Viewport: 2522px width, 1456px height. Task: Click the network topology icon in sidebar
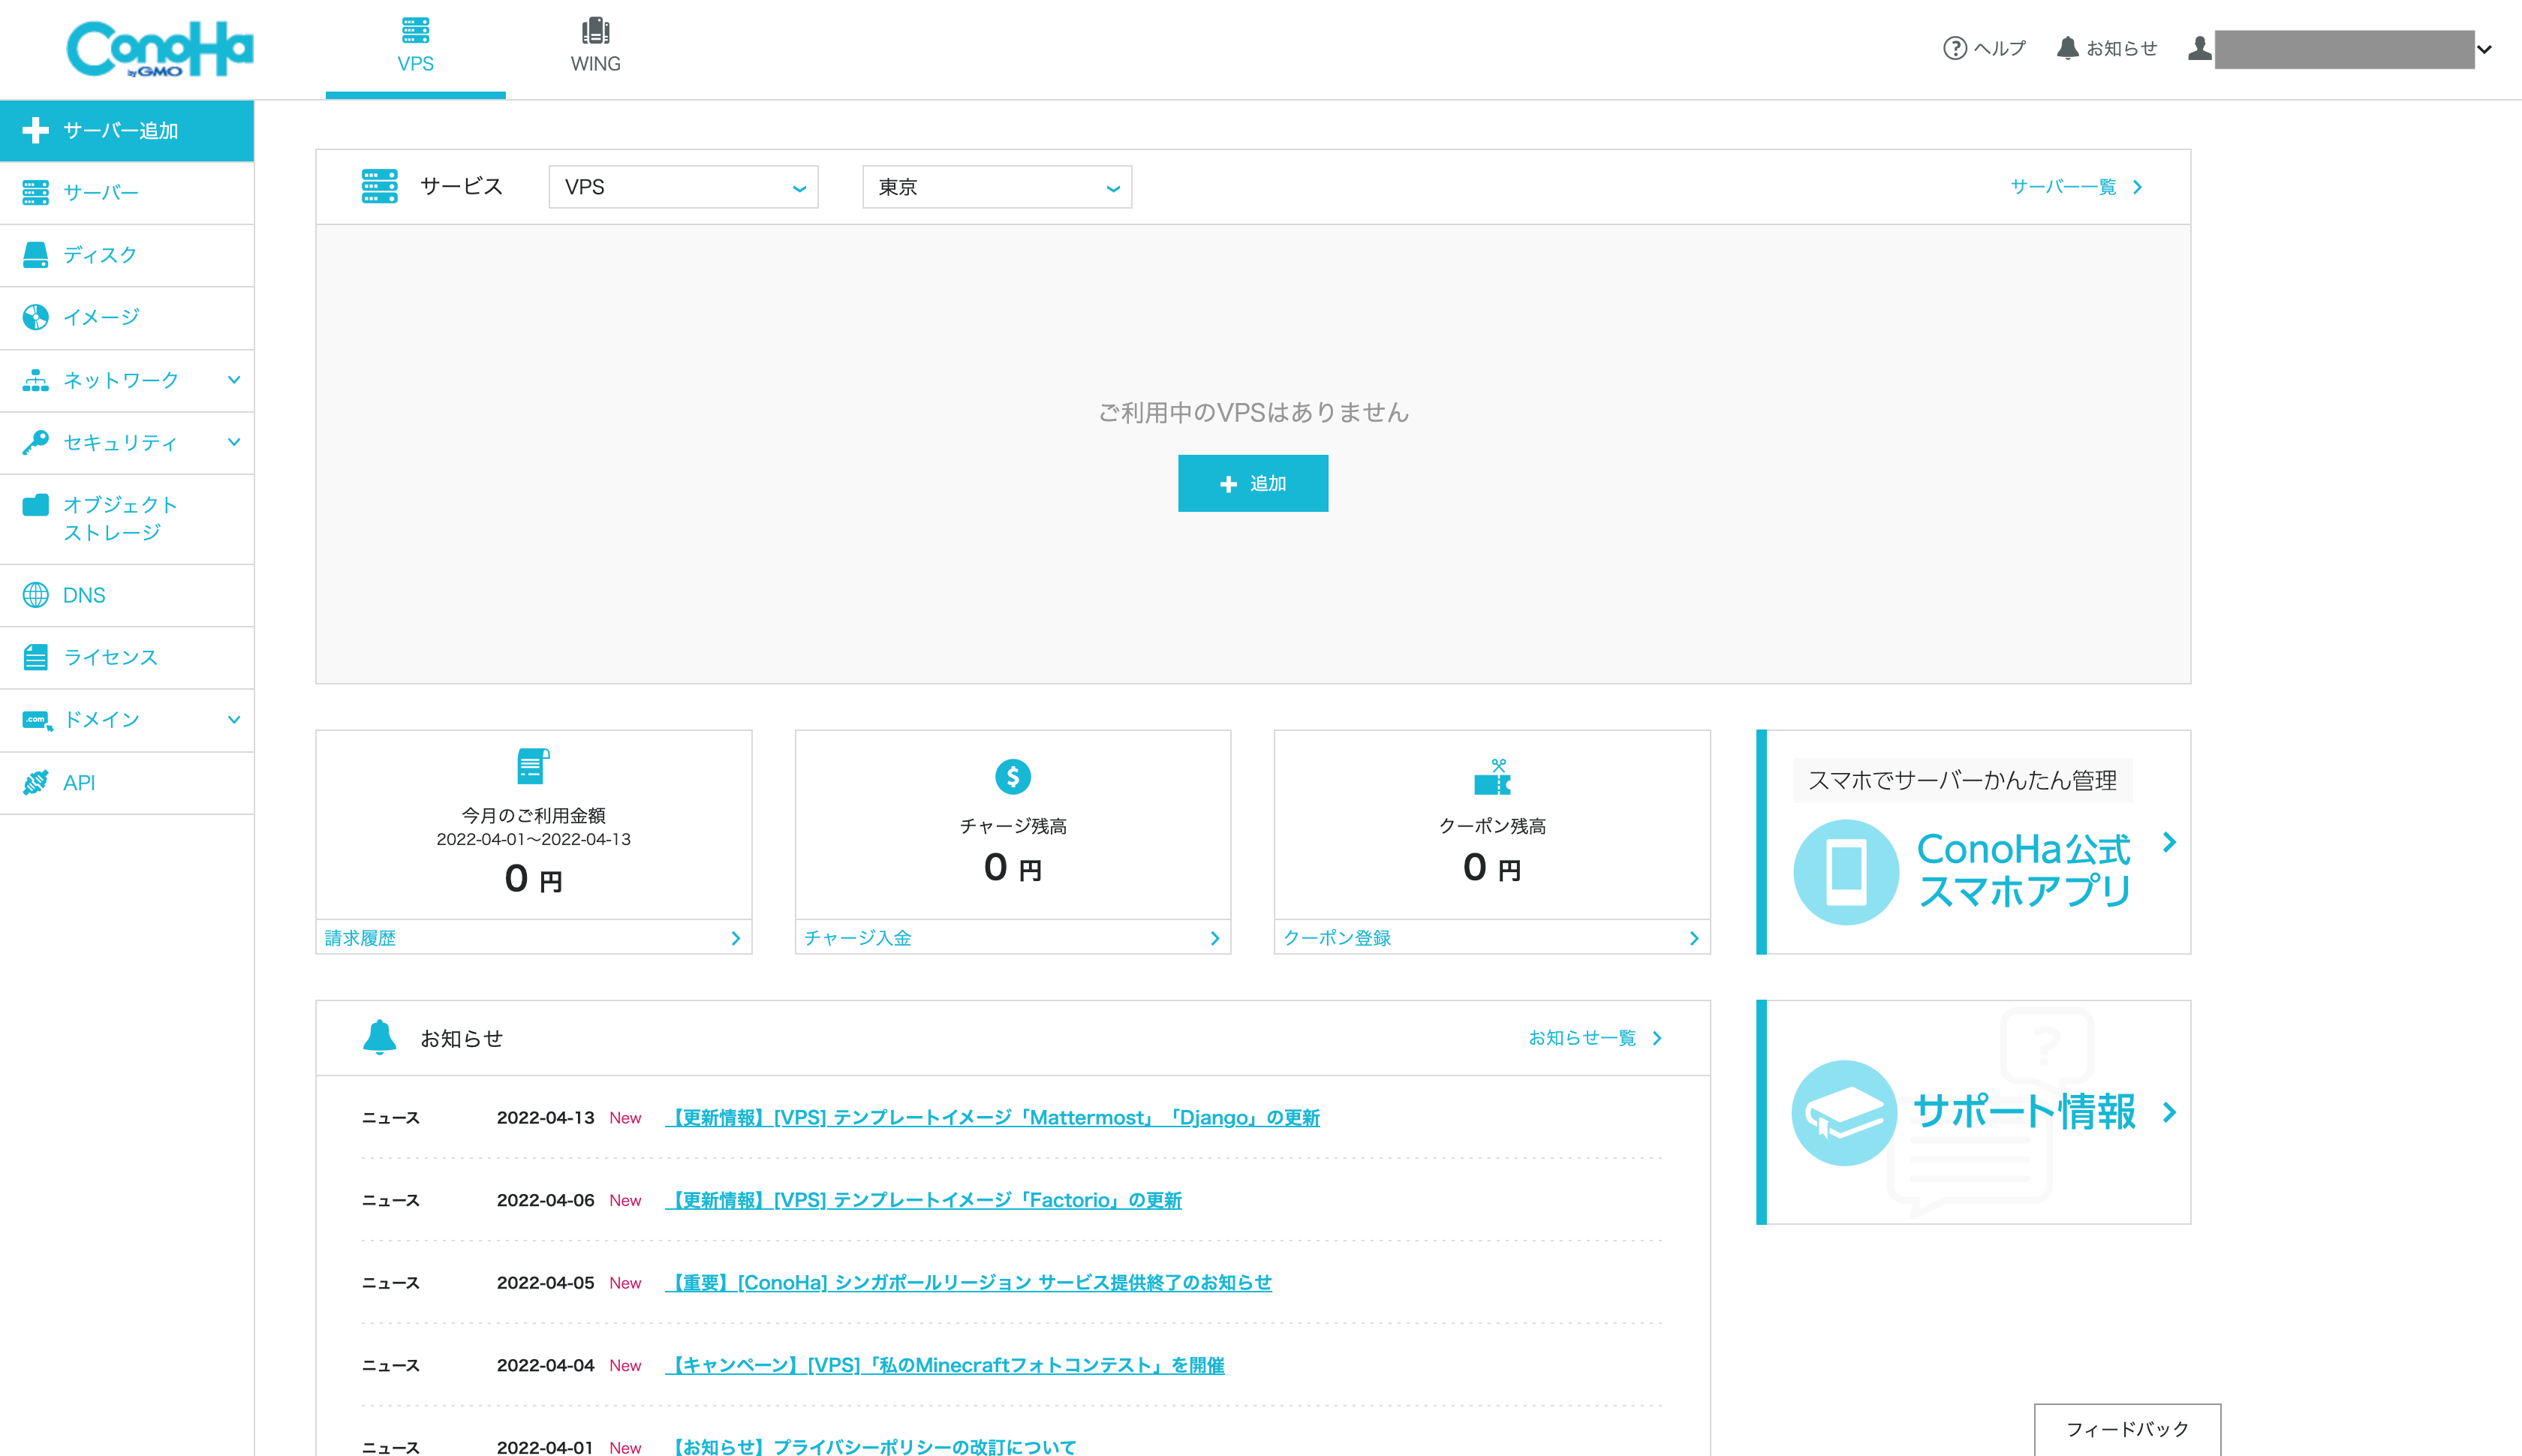point(35,380)
